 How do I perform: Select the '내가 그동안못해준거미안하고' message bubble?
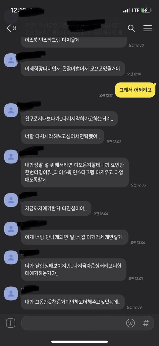coord(73,302)
